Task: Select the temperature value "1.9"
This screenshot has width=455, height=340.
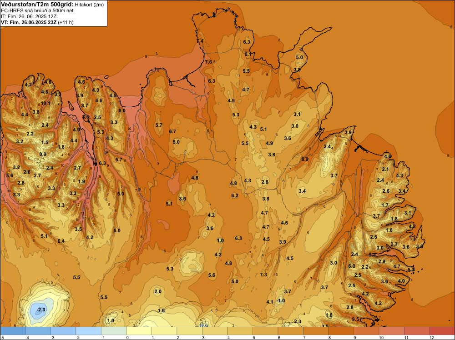Action: click(x=81, y=181)
